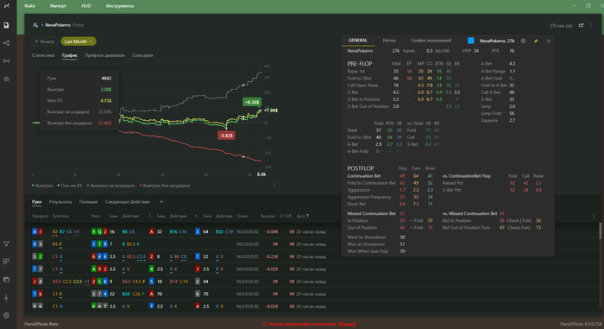Open the hand row with T 6 hole cards
The image size is (604, 329).
click(312, 294)
